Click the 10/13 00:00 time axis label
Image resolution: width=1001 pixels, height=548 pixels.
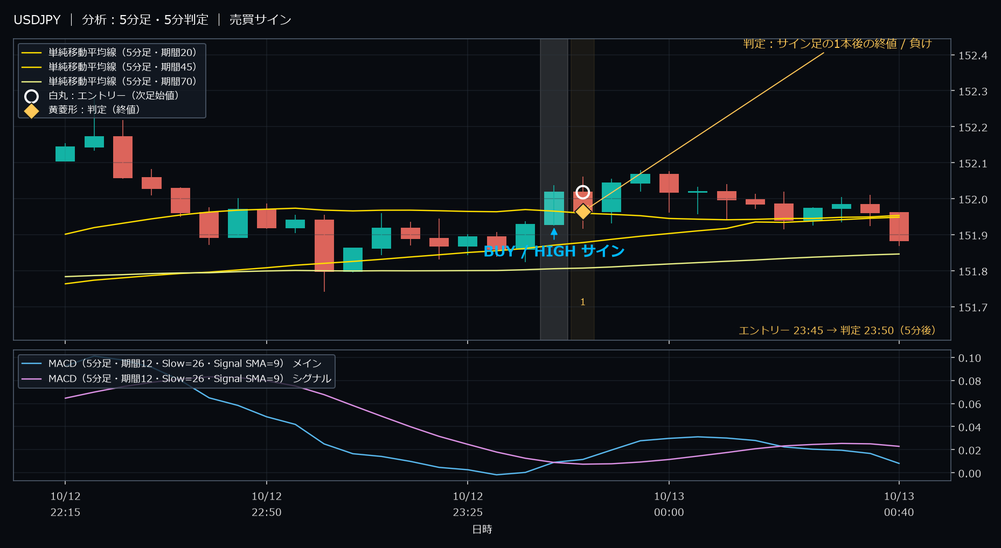coord(669,504)
